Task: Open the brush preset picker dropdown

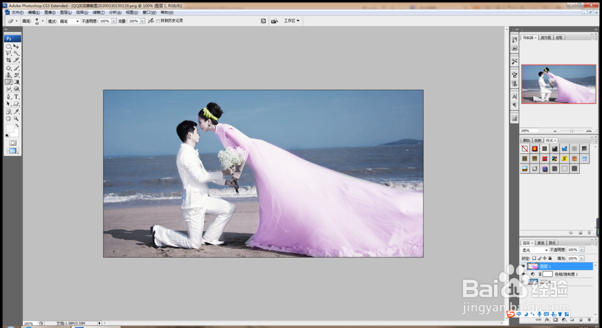Action: [43, 21]
